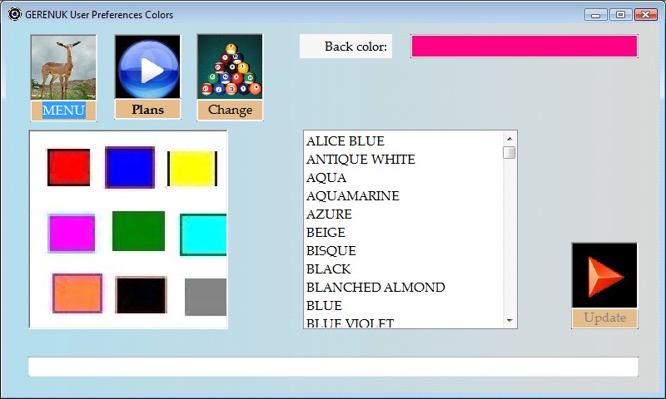
Task: Pick the red color swatch
Action: [x=68, y=168]
